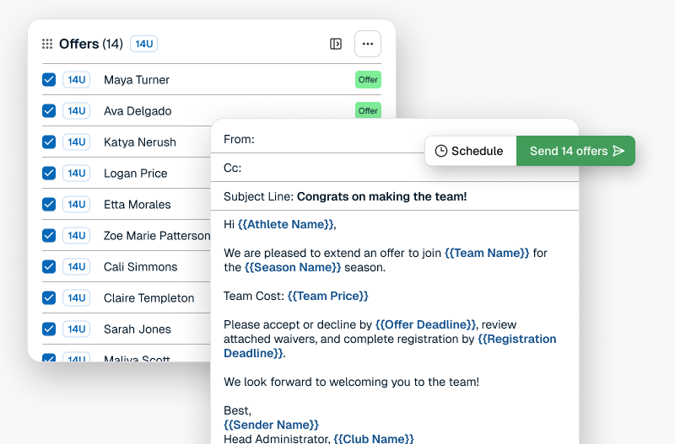Select the Sarah Jones name

(x=138, y=329)
